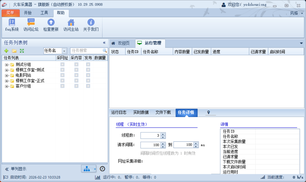Expand the 梧桐工作室-测试 tree node

click(x=7, y=70)
